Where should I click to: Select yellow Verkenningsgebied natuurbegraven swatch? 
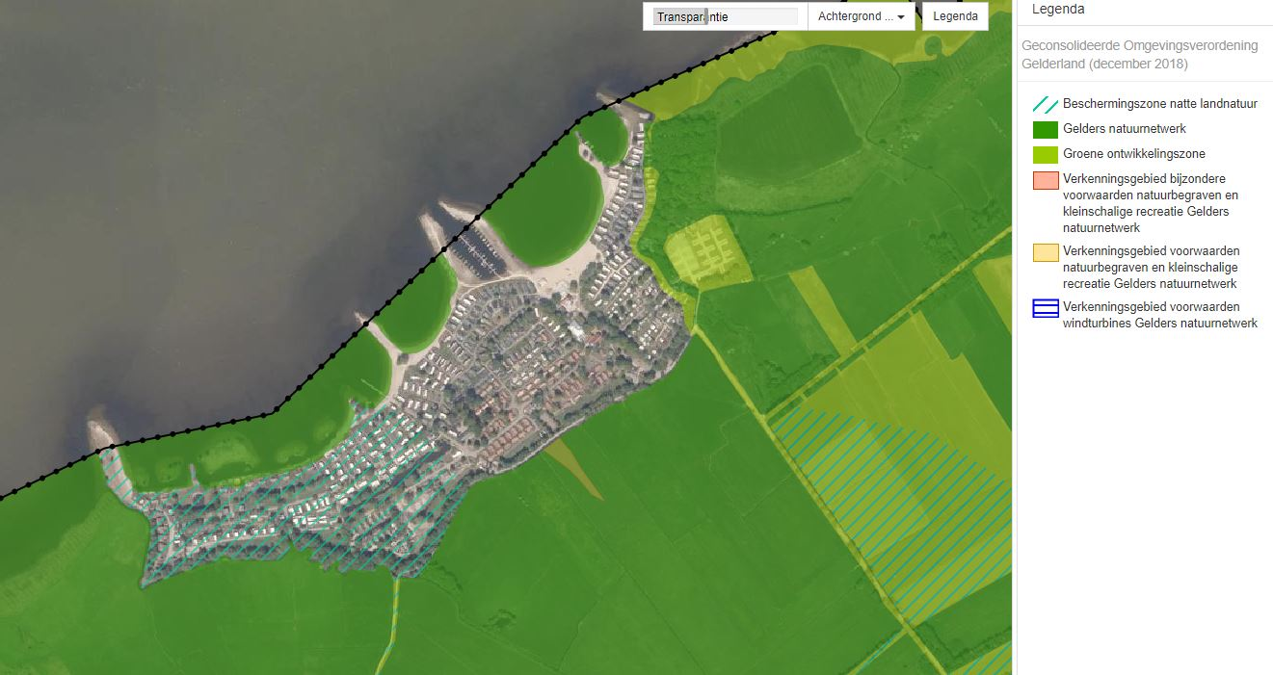1046,252
